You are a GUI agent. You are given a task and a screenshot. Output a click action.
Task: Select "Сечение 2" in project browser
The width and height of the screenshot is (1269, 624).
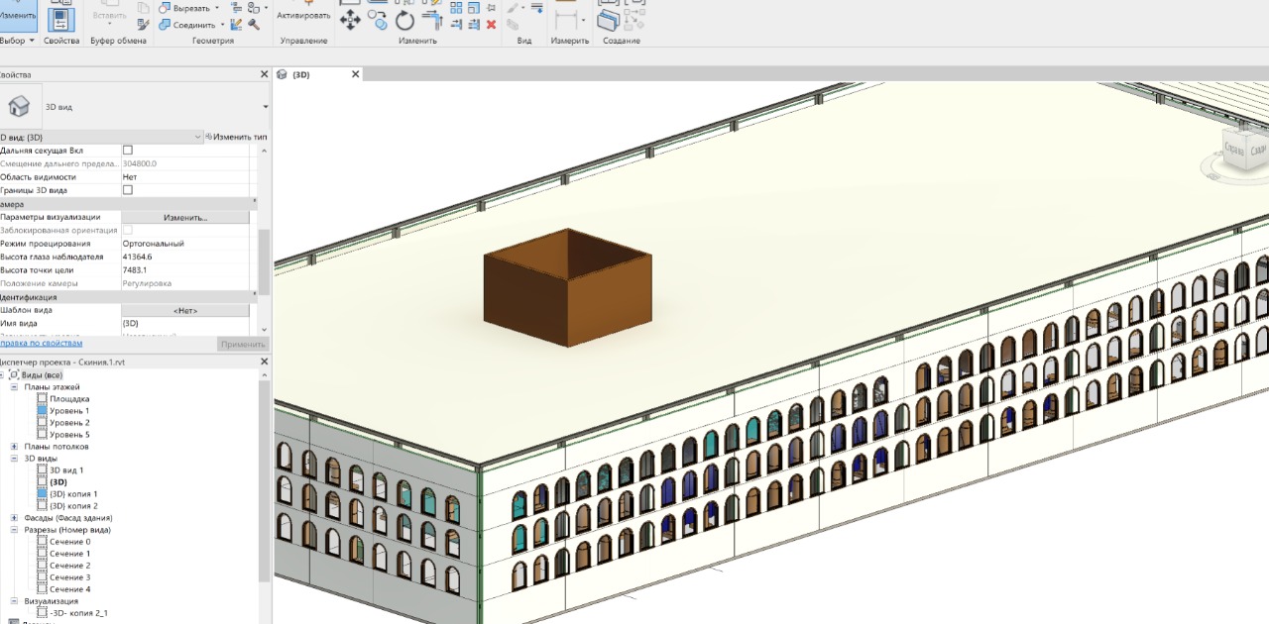(x=69, y=566)
